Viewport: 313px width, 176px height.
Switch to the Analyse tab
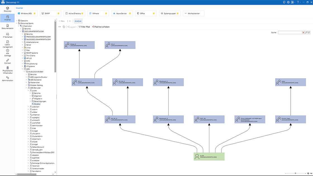(78, 21)
